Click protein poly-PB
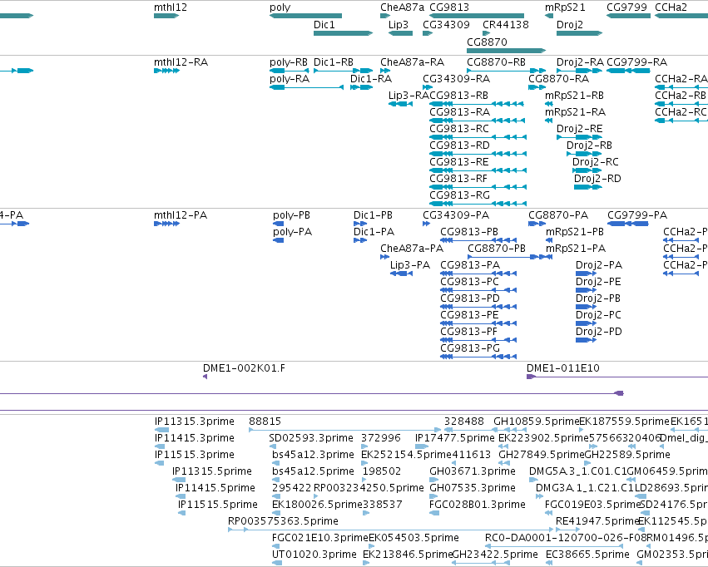Viewport: 708px width, 567px height. [278, 224]
